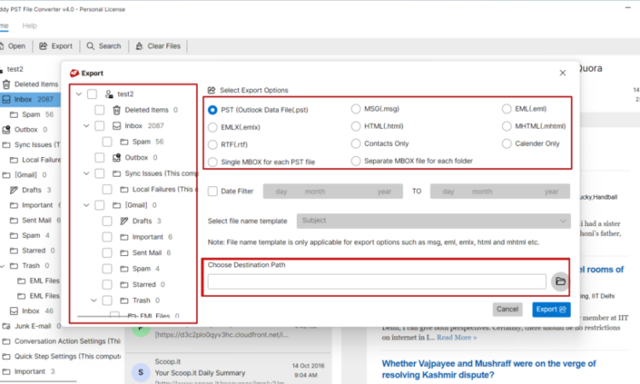Click the Choose Destination Path text field
Screen dimensions: 640x384
coord(376,281)
